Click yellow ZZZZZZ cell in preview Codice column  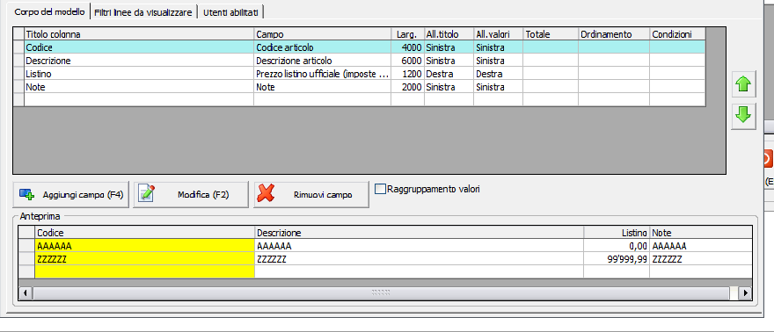tap(144, 258)
